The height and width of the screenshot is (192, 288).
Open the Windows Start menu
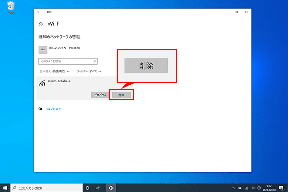5,187
